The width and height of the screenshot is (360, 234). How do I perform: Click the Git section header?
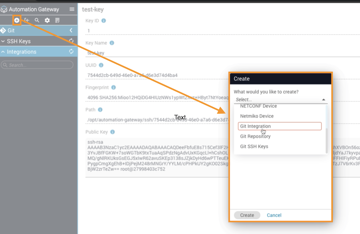[39, 30]
